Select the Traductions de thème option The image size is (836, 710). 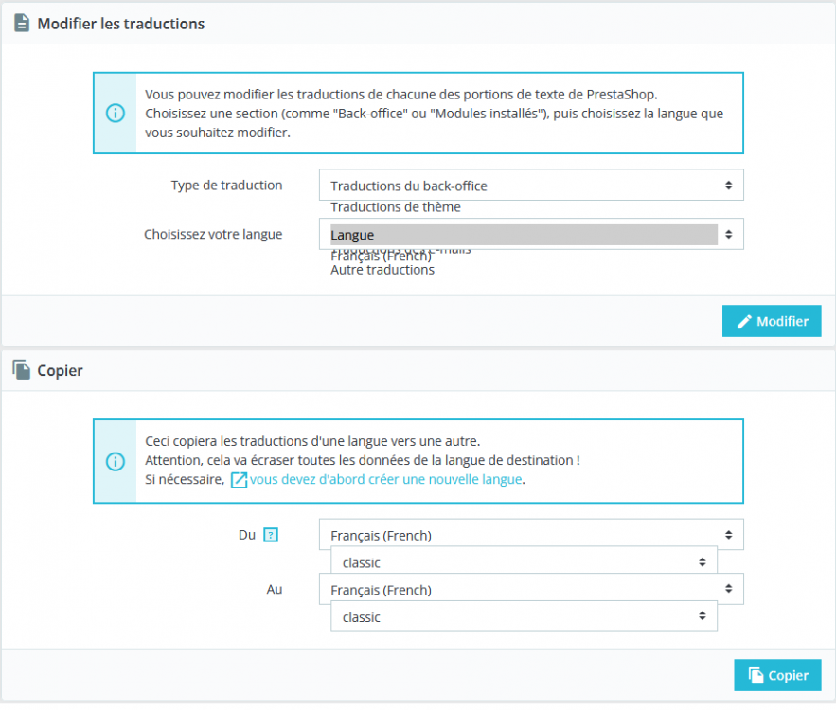pyautogui.click(x=396, y=207)
